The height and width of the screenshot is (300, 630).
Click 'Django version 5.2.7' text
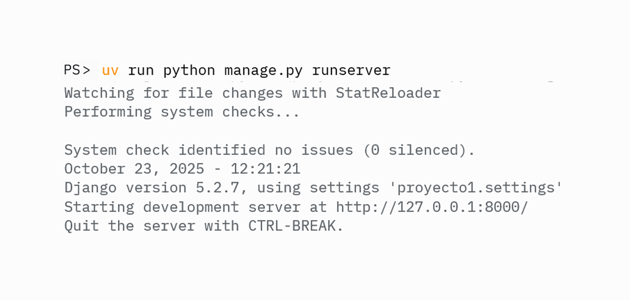tap(152, 188)
